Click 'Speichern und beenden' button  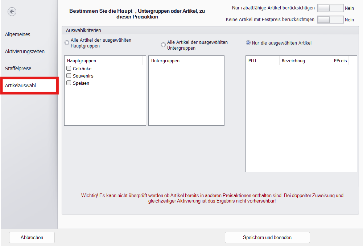(267, 237)
